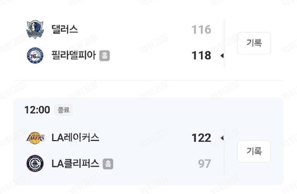Screen dimensions: 297x194
Task: Click the LA Lakers team logo
Action: pyautogui.click(x=36, y=138)
